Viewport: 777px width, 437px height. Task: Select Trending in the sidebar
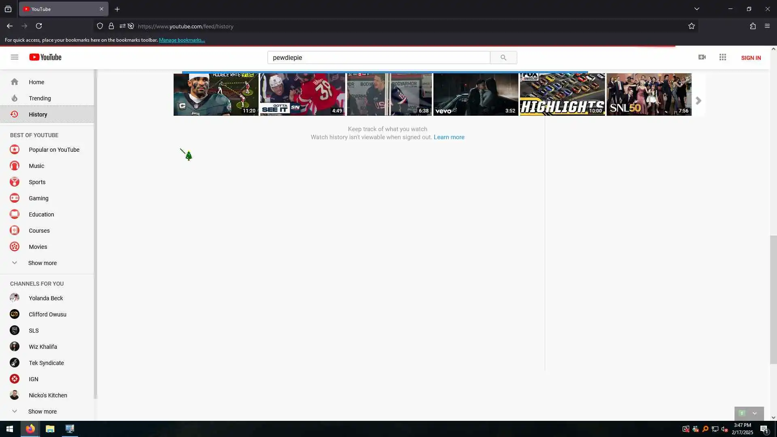pos(40,98)
